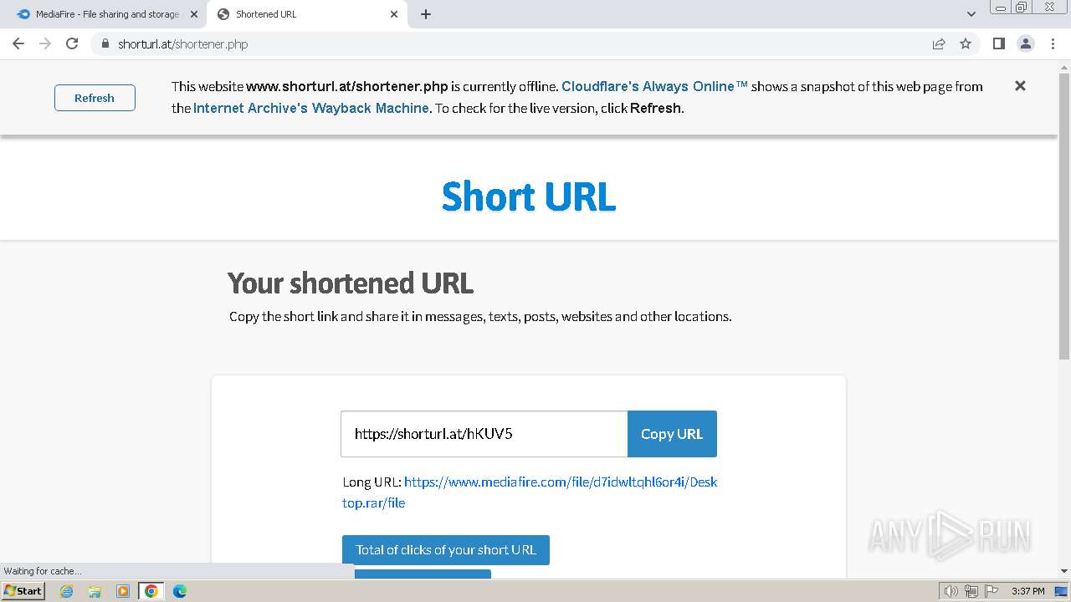This screenshot has width=1071, height=602.
Task: Expand the tab search chevron
Action: tap(971, 14)
